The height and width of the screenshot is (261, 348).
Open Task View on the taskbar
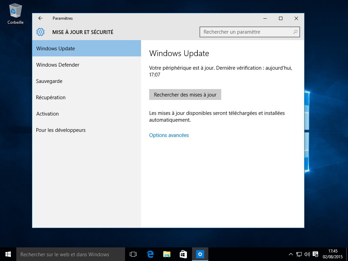click(x=133, y=254)
